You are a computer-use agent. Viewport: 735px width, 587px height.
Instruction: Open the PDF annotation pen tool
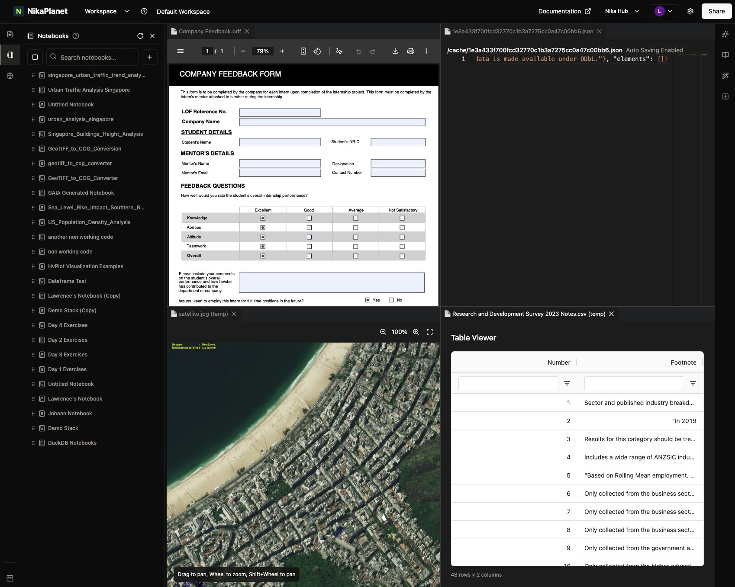tap(339, 51)
